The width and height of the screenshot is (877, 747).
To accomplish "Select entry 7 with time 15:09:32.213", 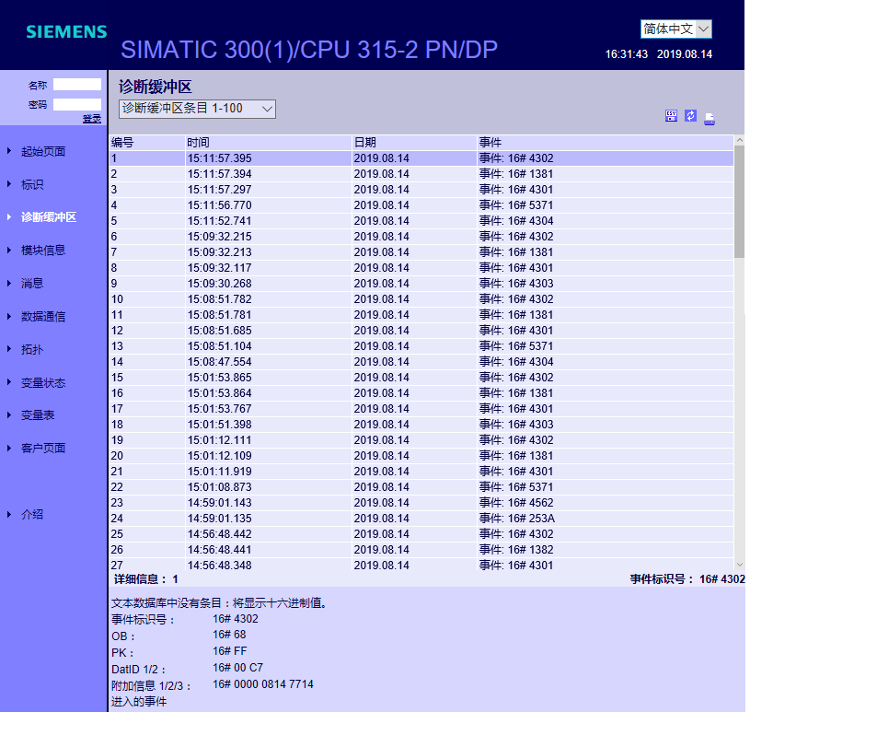I will pyautogui.click(x=421, y=252).
